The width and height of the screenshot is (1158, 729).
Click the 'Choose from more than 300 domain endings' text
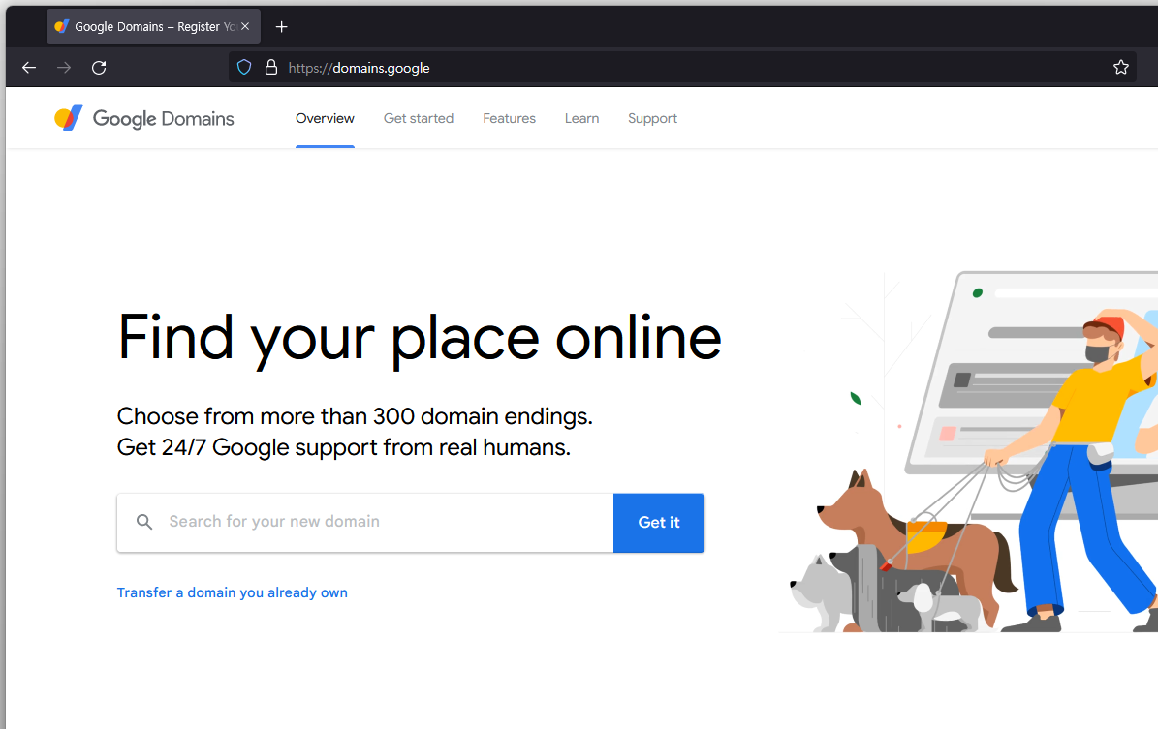pos(355,417)
